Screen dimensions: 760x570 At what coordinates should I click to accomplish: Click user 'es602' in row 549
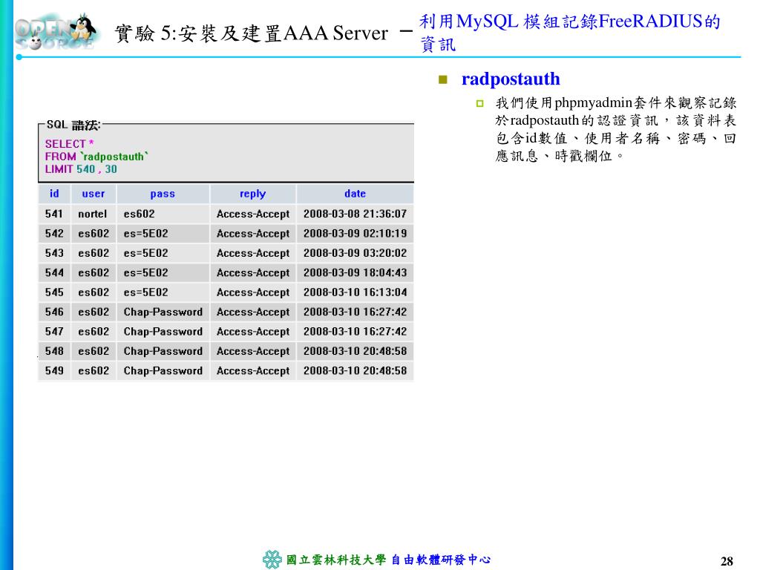pyautogui.click(x=94, y=371)
